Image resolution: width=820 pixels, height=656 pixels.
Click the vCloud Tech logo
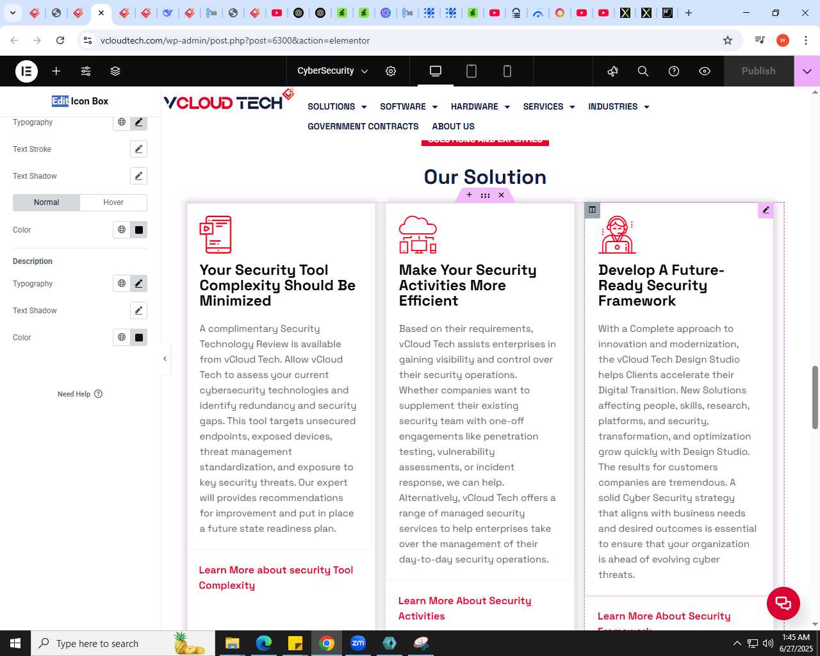[x=229, y=101]
